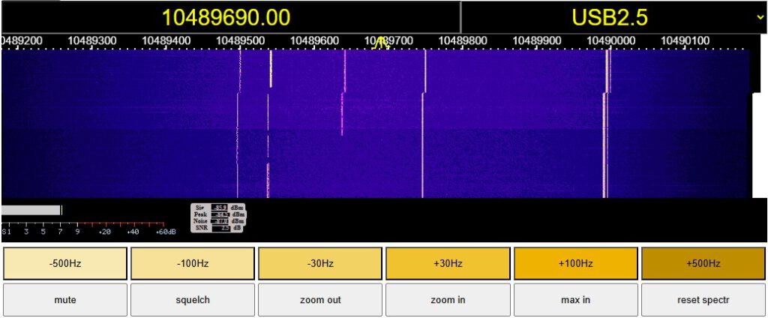
Task: Click the +500Hz tuning step button
Action: [x=703, y=263]
